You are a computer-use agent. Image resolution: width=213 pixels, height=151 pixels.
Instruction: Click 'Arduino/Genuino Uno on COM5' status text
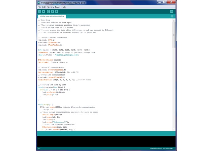click(x=162, y=149)
